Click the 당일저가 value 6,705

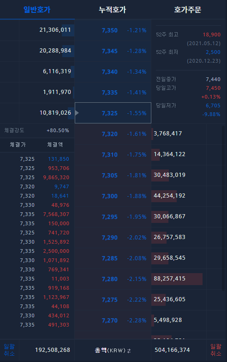click(213, 106)
